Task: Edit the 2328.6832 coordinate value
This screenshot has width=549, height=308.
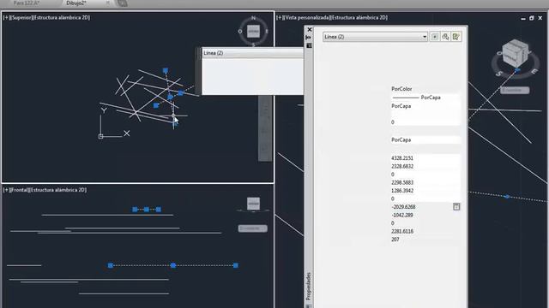Action: (402, 167)
